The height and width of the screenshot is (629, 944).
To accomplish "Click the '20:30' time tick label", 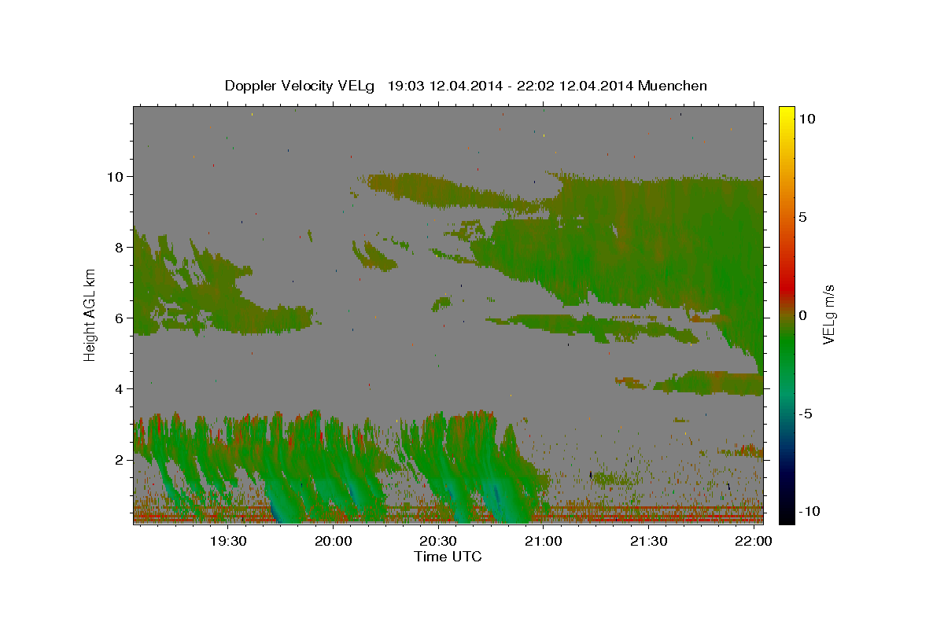I will 438,542.
